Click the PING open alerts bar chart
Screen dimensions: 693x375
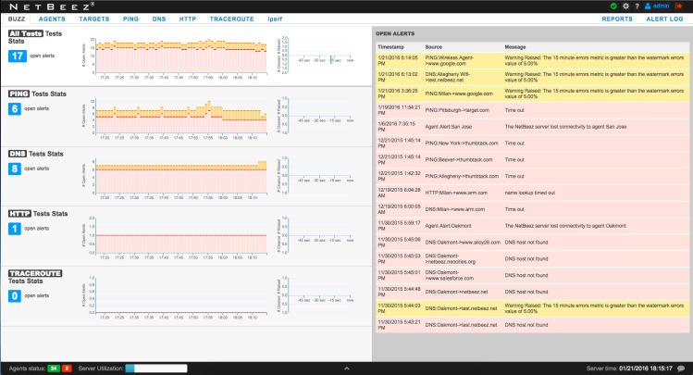[181, 117]
